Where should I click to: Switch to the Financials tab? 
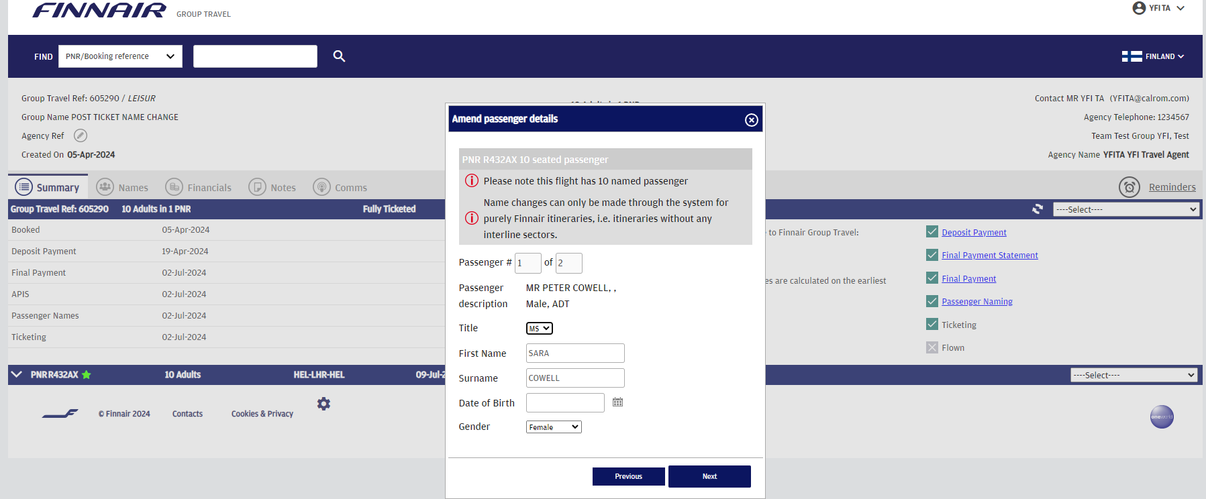pos(198,187)
